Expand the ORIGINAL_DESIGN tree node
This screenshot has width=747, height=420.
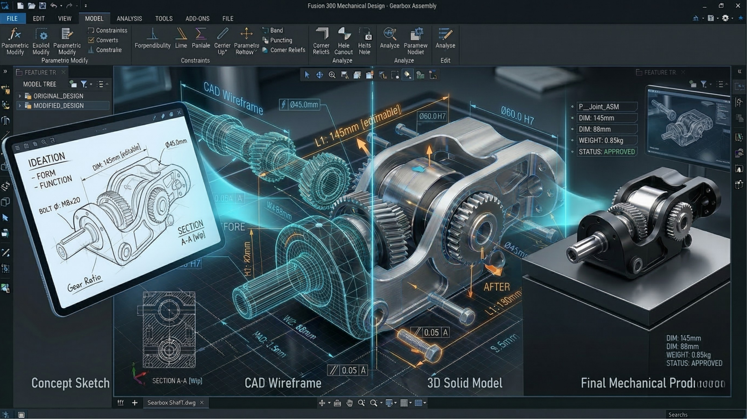[x=20, y=96]
